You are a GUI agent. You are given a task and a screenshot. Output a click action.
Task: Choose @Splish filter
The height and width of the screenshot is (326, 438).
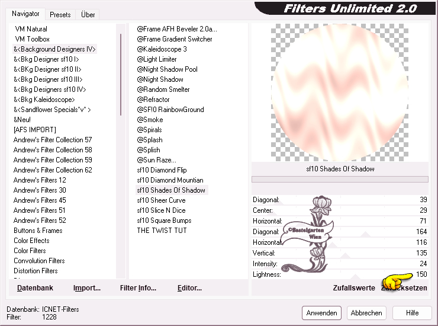coord(149,150)
